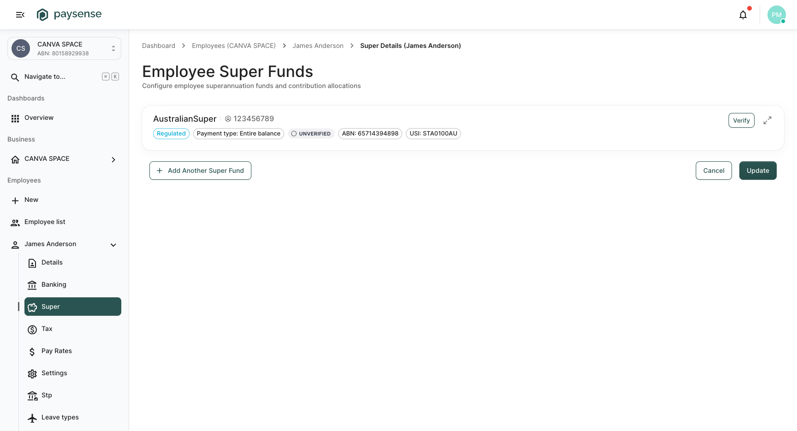
Task: Click the Regulated tag
Action: coord(171,134)
